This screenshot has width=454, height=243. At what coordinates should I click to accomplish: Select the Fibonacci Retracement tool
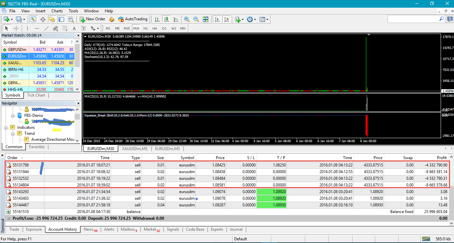click(x=65, y=28)
